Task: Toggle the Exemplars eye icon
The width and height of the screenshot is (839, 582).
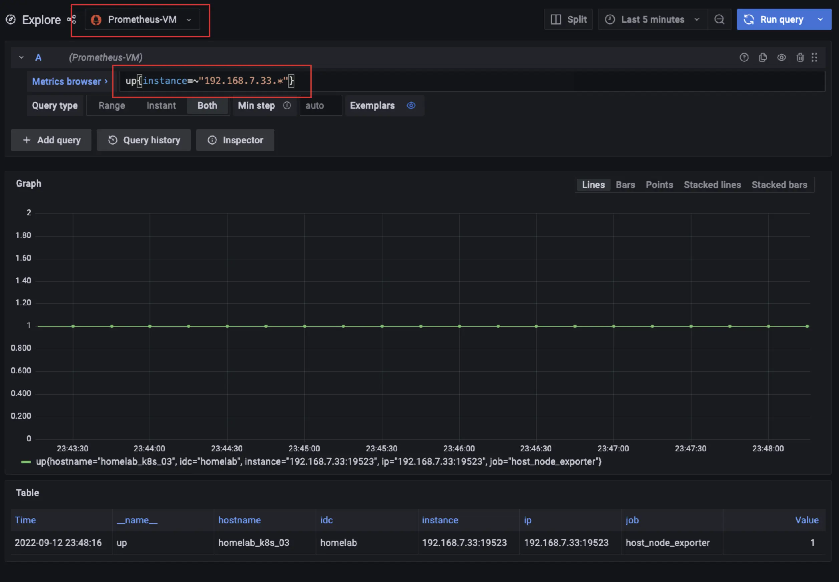Action: (411, 105)
